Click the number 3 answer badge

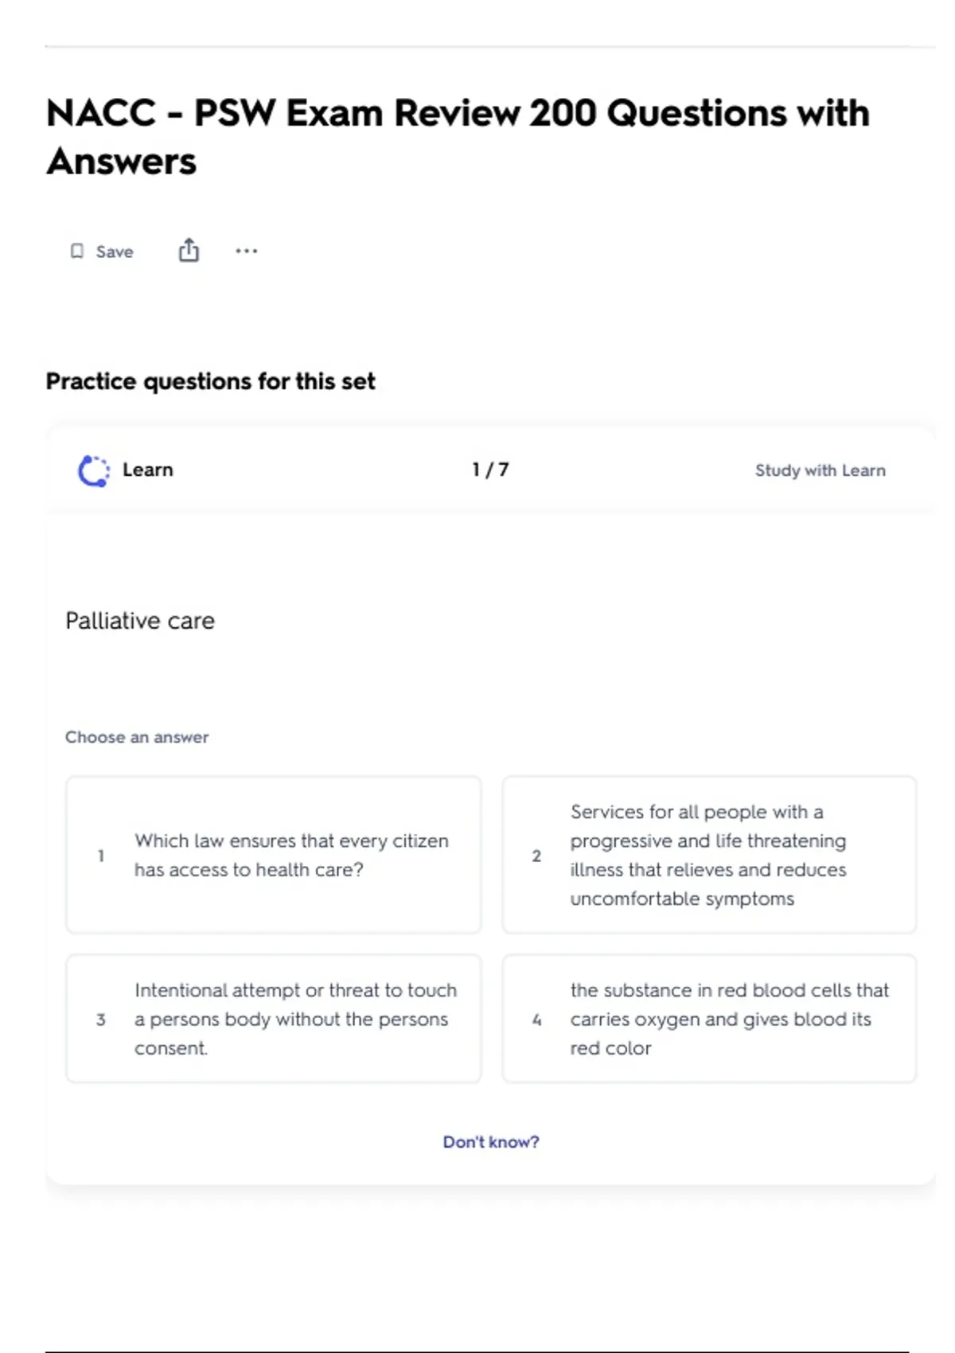101,1020
